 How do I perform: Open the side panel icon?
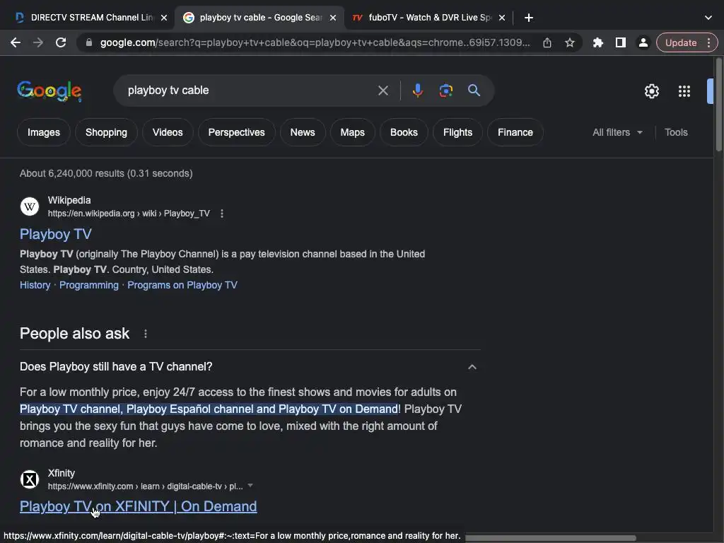[621, 42]
